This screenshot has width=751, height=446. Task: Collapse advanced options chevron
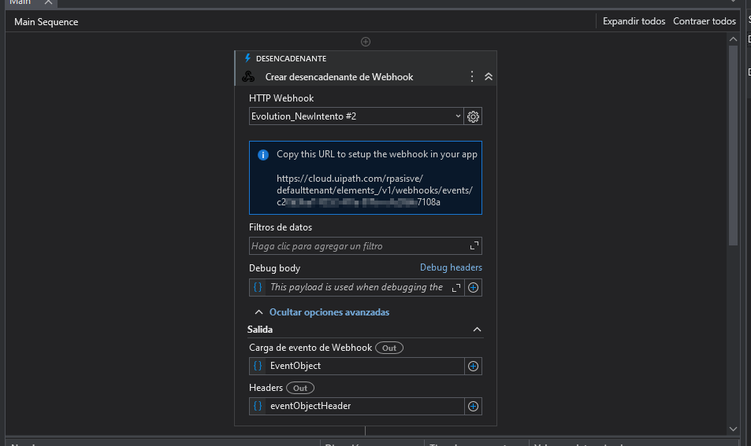(258, 312)
